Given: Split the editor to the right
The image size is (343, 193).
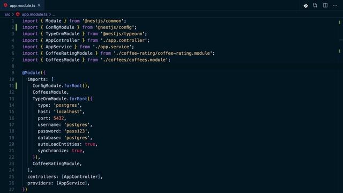Looking at the screenshot, I should tap(325, 5).
